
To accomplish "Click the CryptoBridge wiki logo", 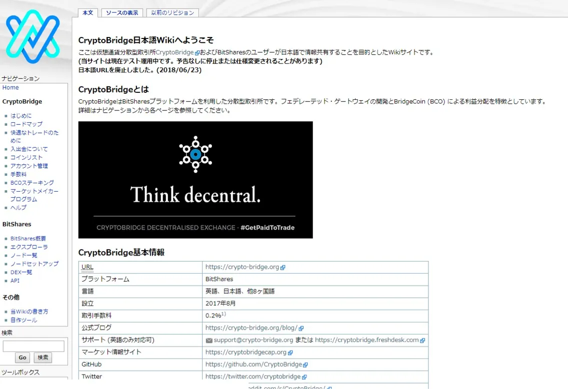I will click(33, 36).
